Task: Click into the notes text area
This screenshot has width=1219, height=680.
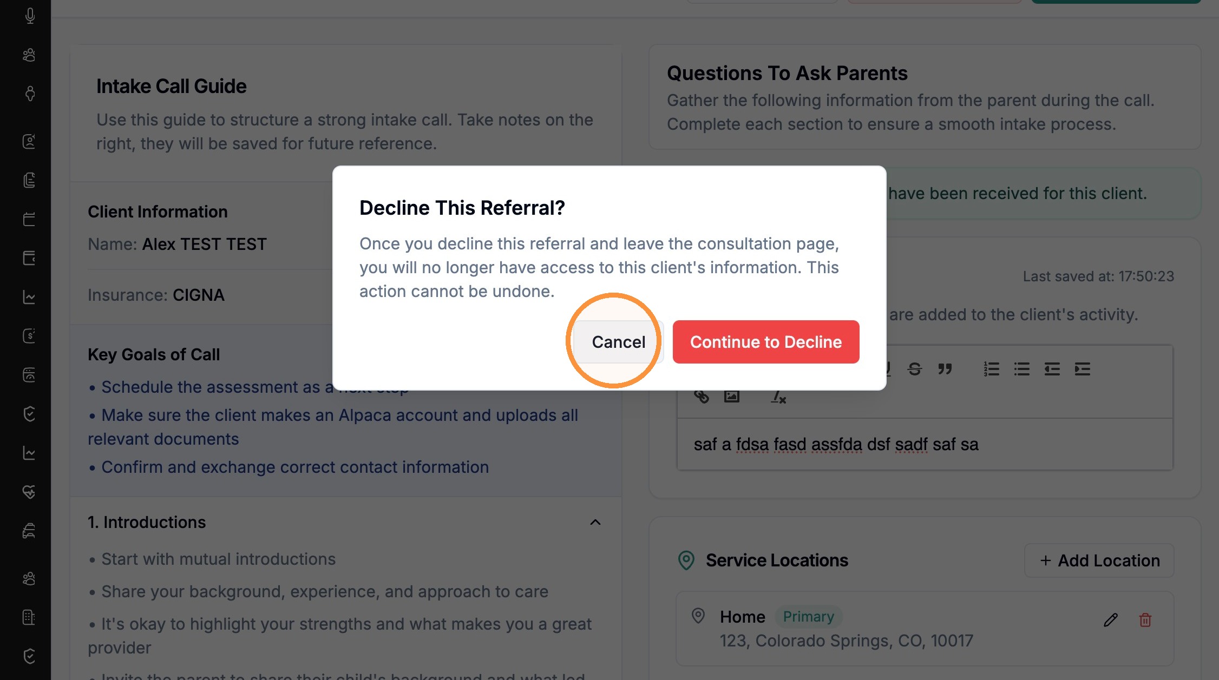Action: click(925, 444)
